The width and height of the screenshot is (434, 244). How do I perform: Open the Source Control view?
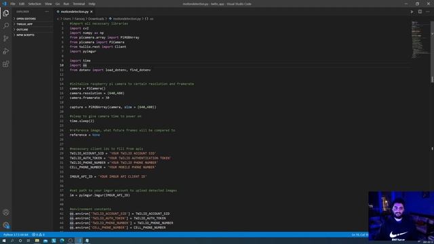tap(6, 39)
